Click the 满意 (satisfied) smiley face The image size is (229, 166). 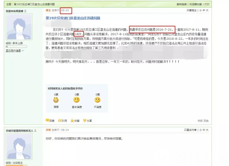[56, 100]
